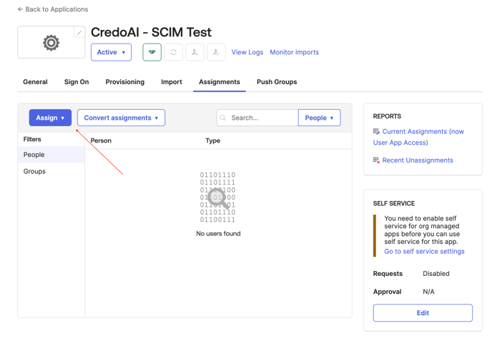This screenshot has width=492, height=338.
Task: Click the push users person icon
Action: (216, 52)
